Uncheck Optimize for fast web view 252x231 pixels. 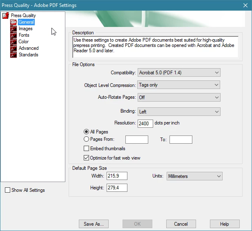click(x=86, y=158)
